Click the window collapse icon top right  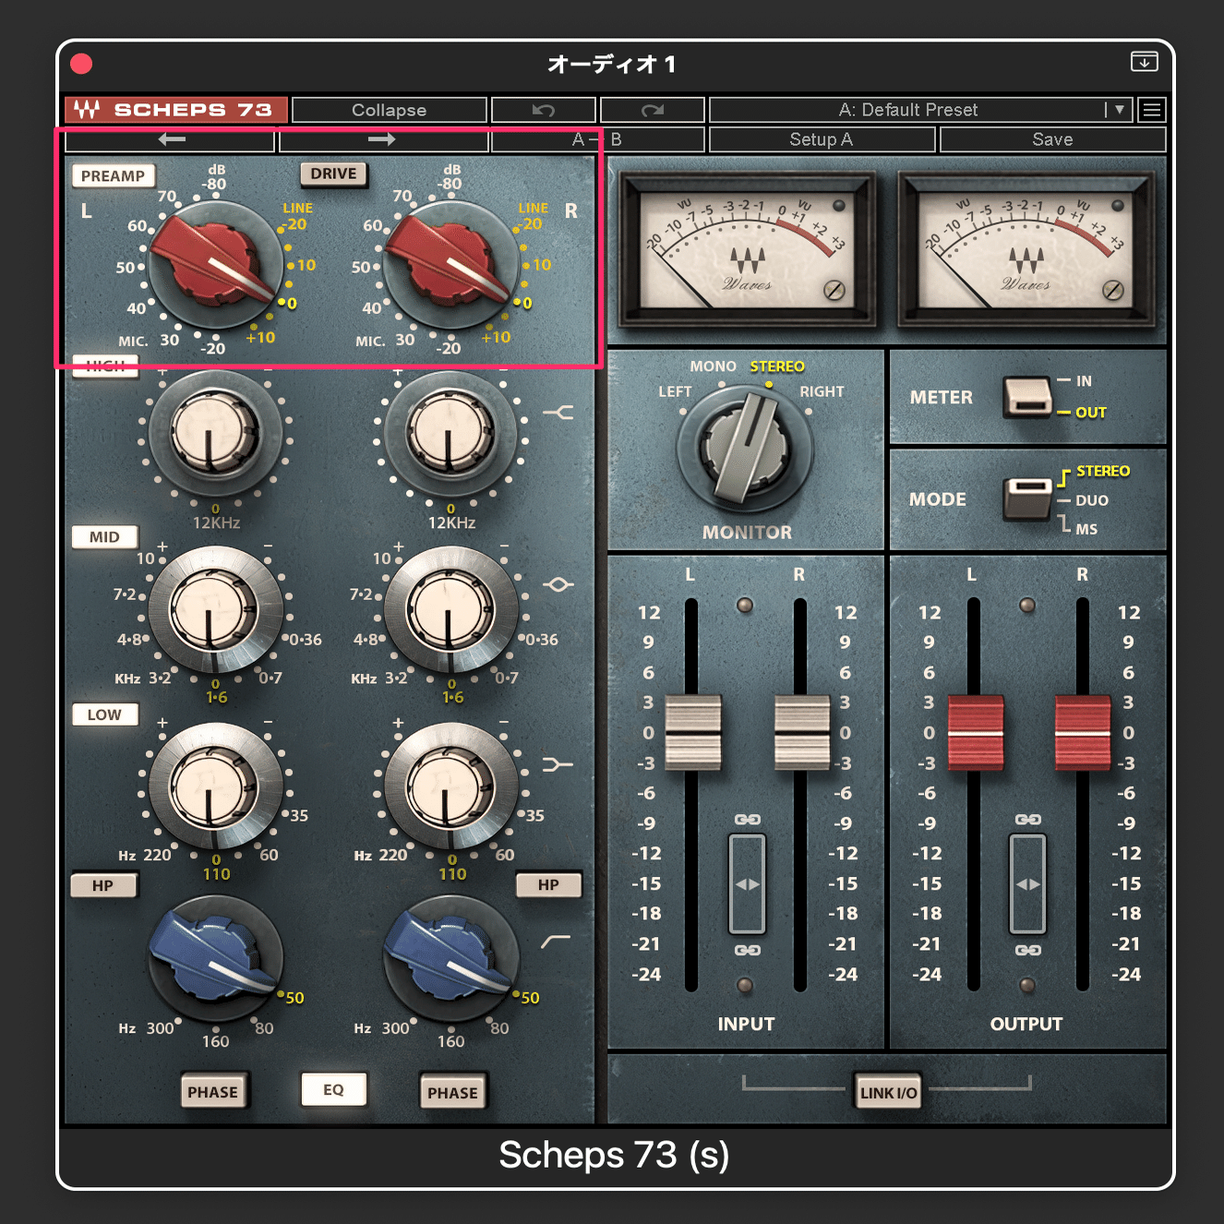pyautogui.click(x=1146, y=62)
